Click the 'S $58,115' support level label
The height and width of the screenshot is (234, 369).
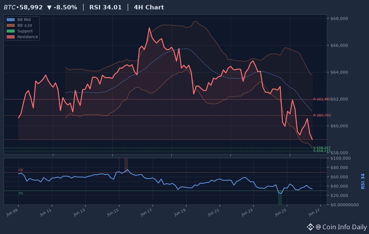click(322, 151)
